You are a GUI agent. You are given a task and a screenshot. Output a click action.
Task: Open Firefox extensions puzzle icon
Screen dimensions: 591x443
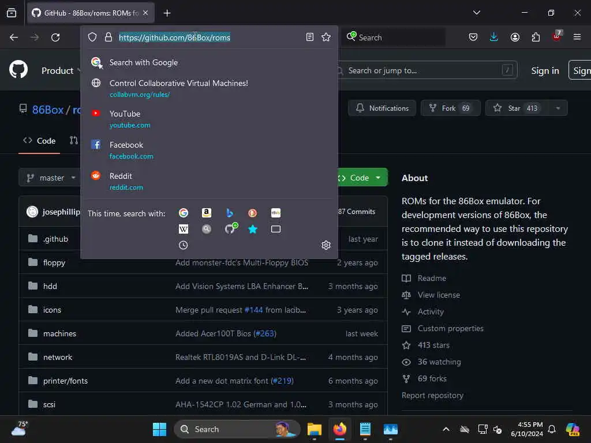[x=536, y=37]
